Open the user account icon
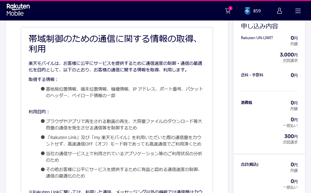 point(279,11)
